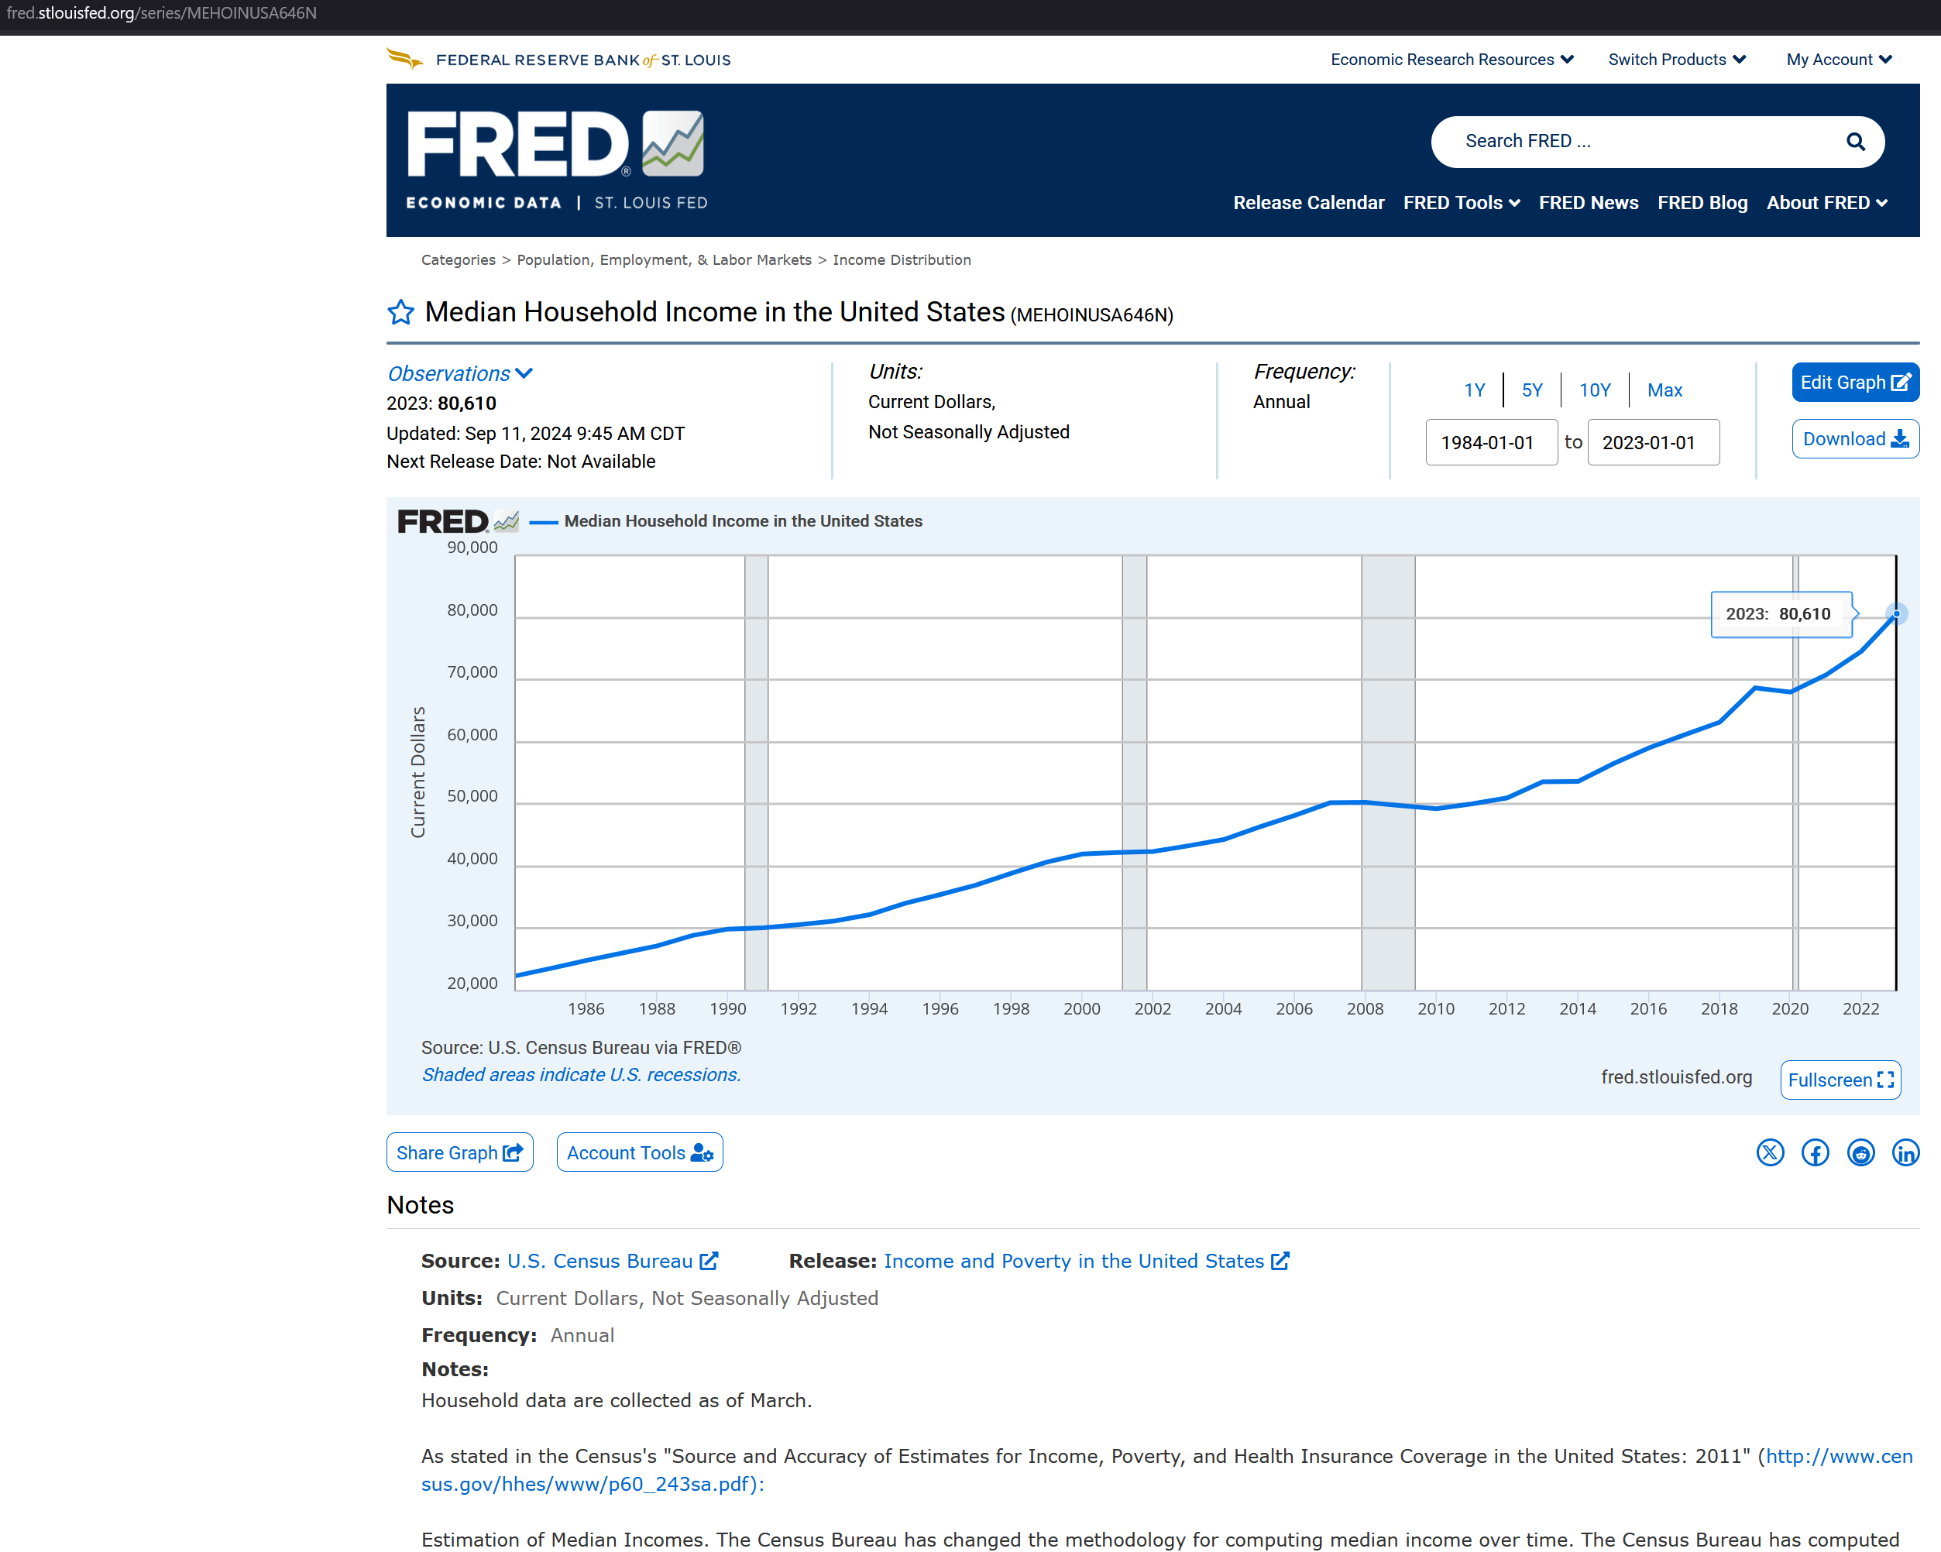Click the Download button
1941x1552 pixels.
[x=1854, y=438]
